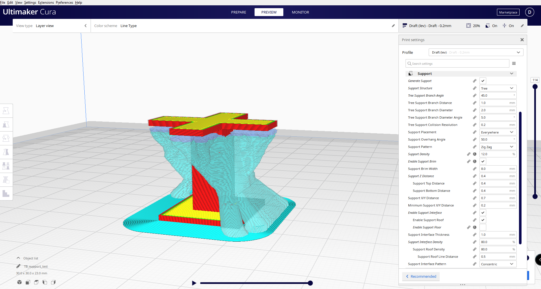Open user account D avatar

529,12
